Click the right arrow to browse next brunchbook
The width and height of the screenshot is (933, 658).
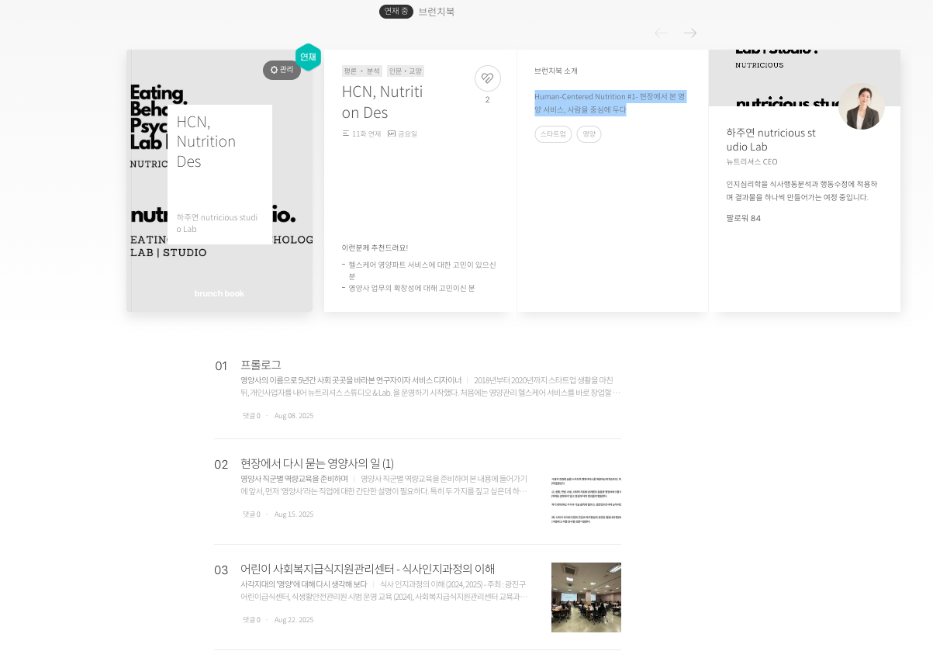pyautogui.click(x=689, y=33)
